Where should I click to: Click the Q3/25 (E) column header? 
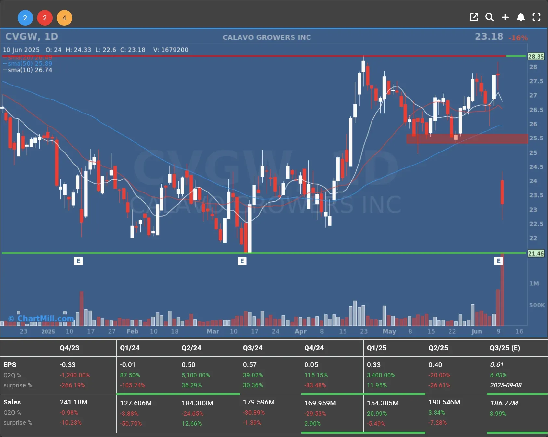pos(505,348)
